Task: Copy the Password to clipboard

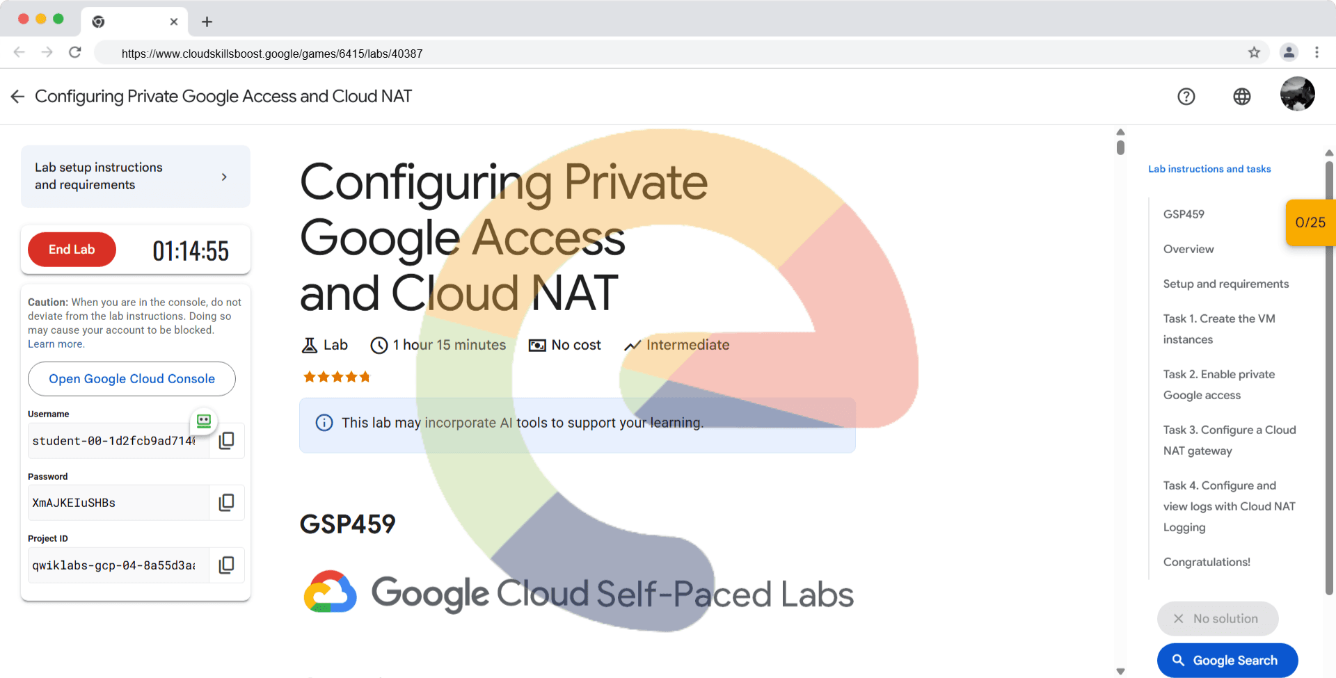Action: pos(227,502)
